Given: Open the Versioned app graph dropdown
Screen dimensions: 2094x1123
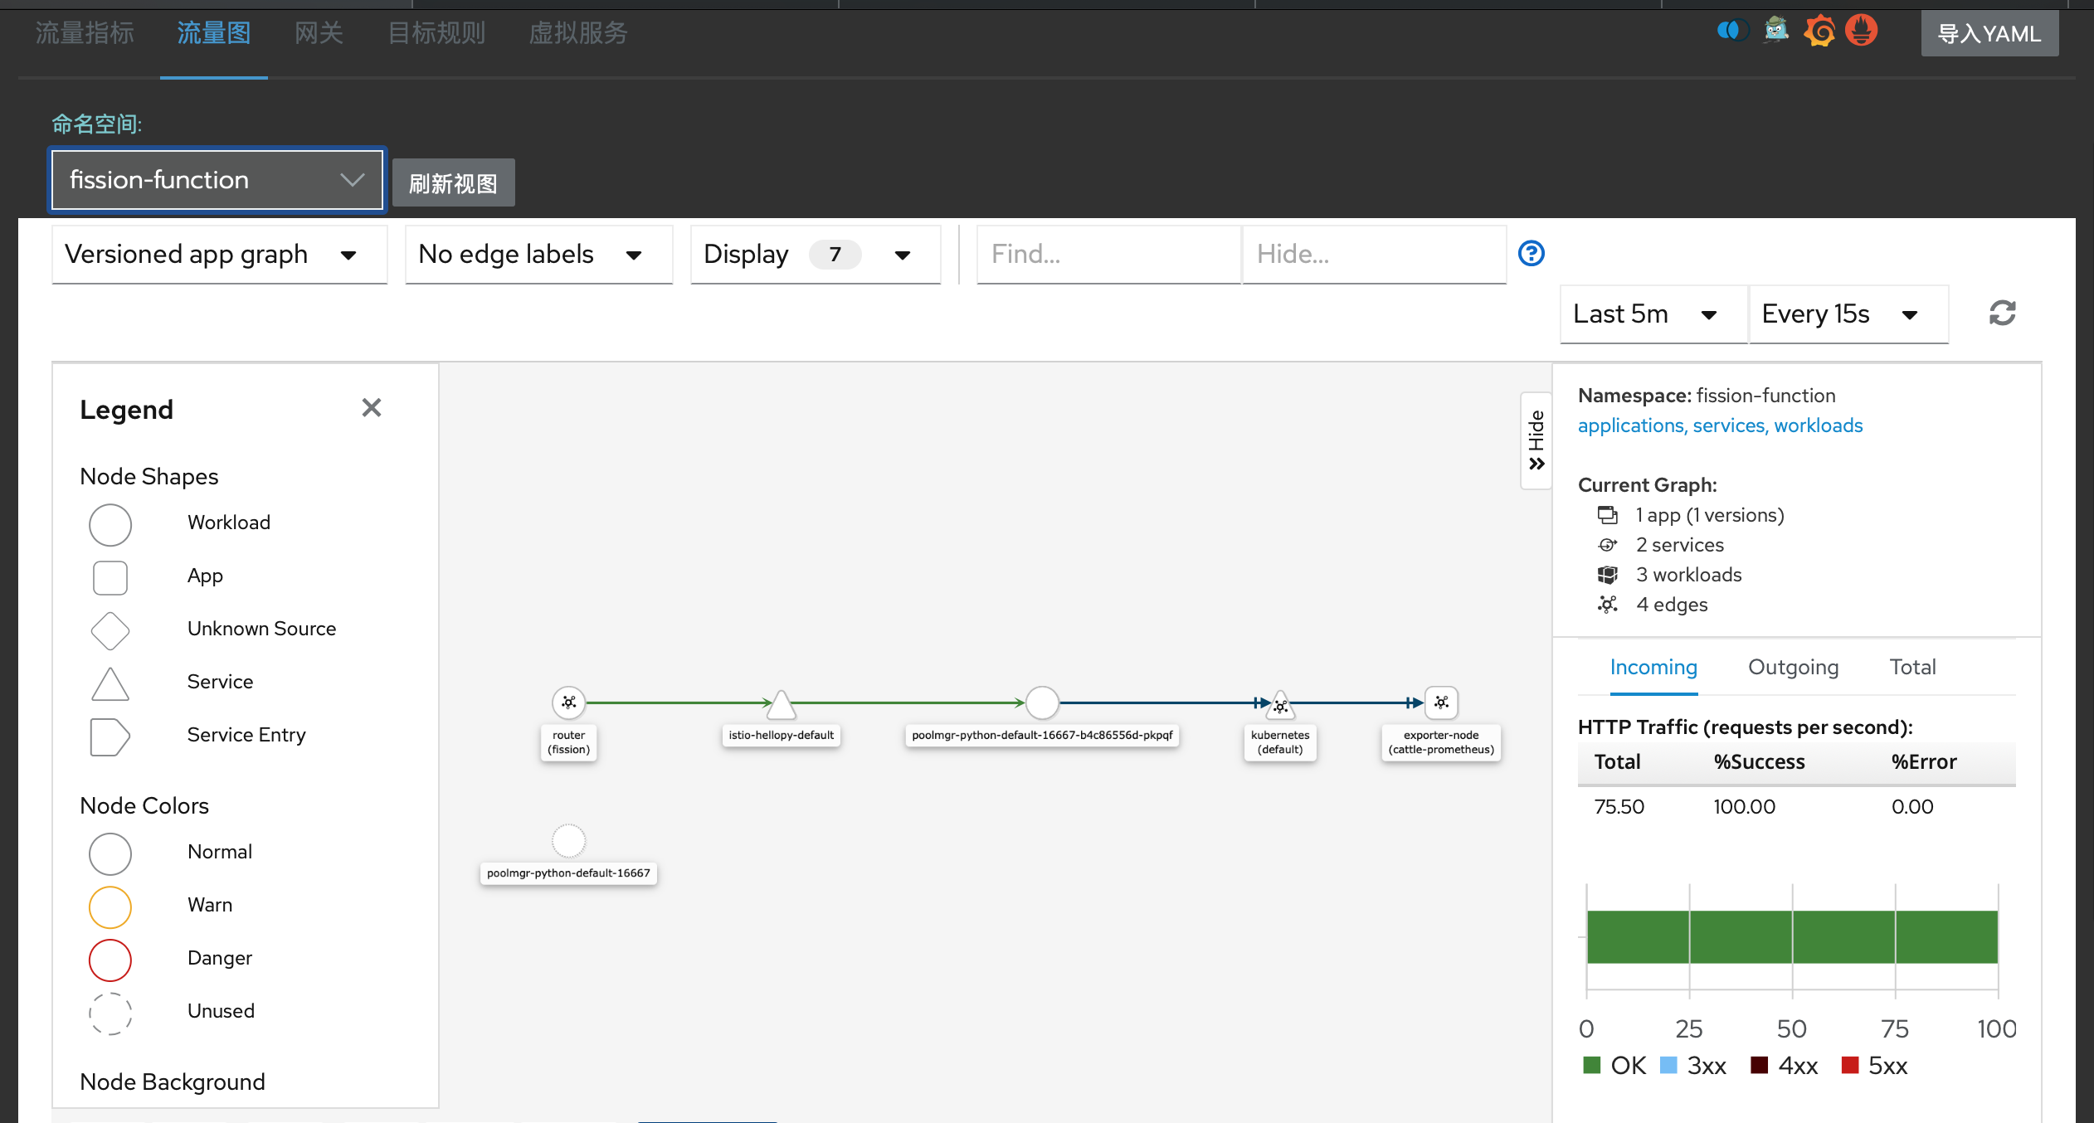Looking at the screenshot, I should (x=219, y=255).
